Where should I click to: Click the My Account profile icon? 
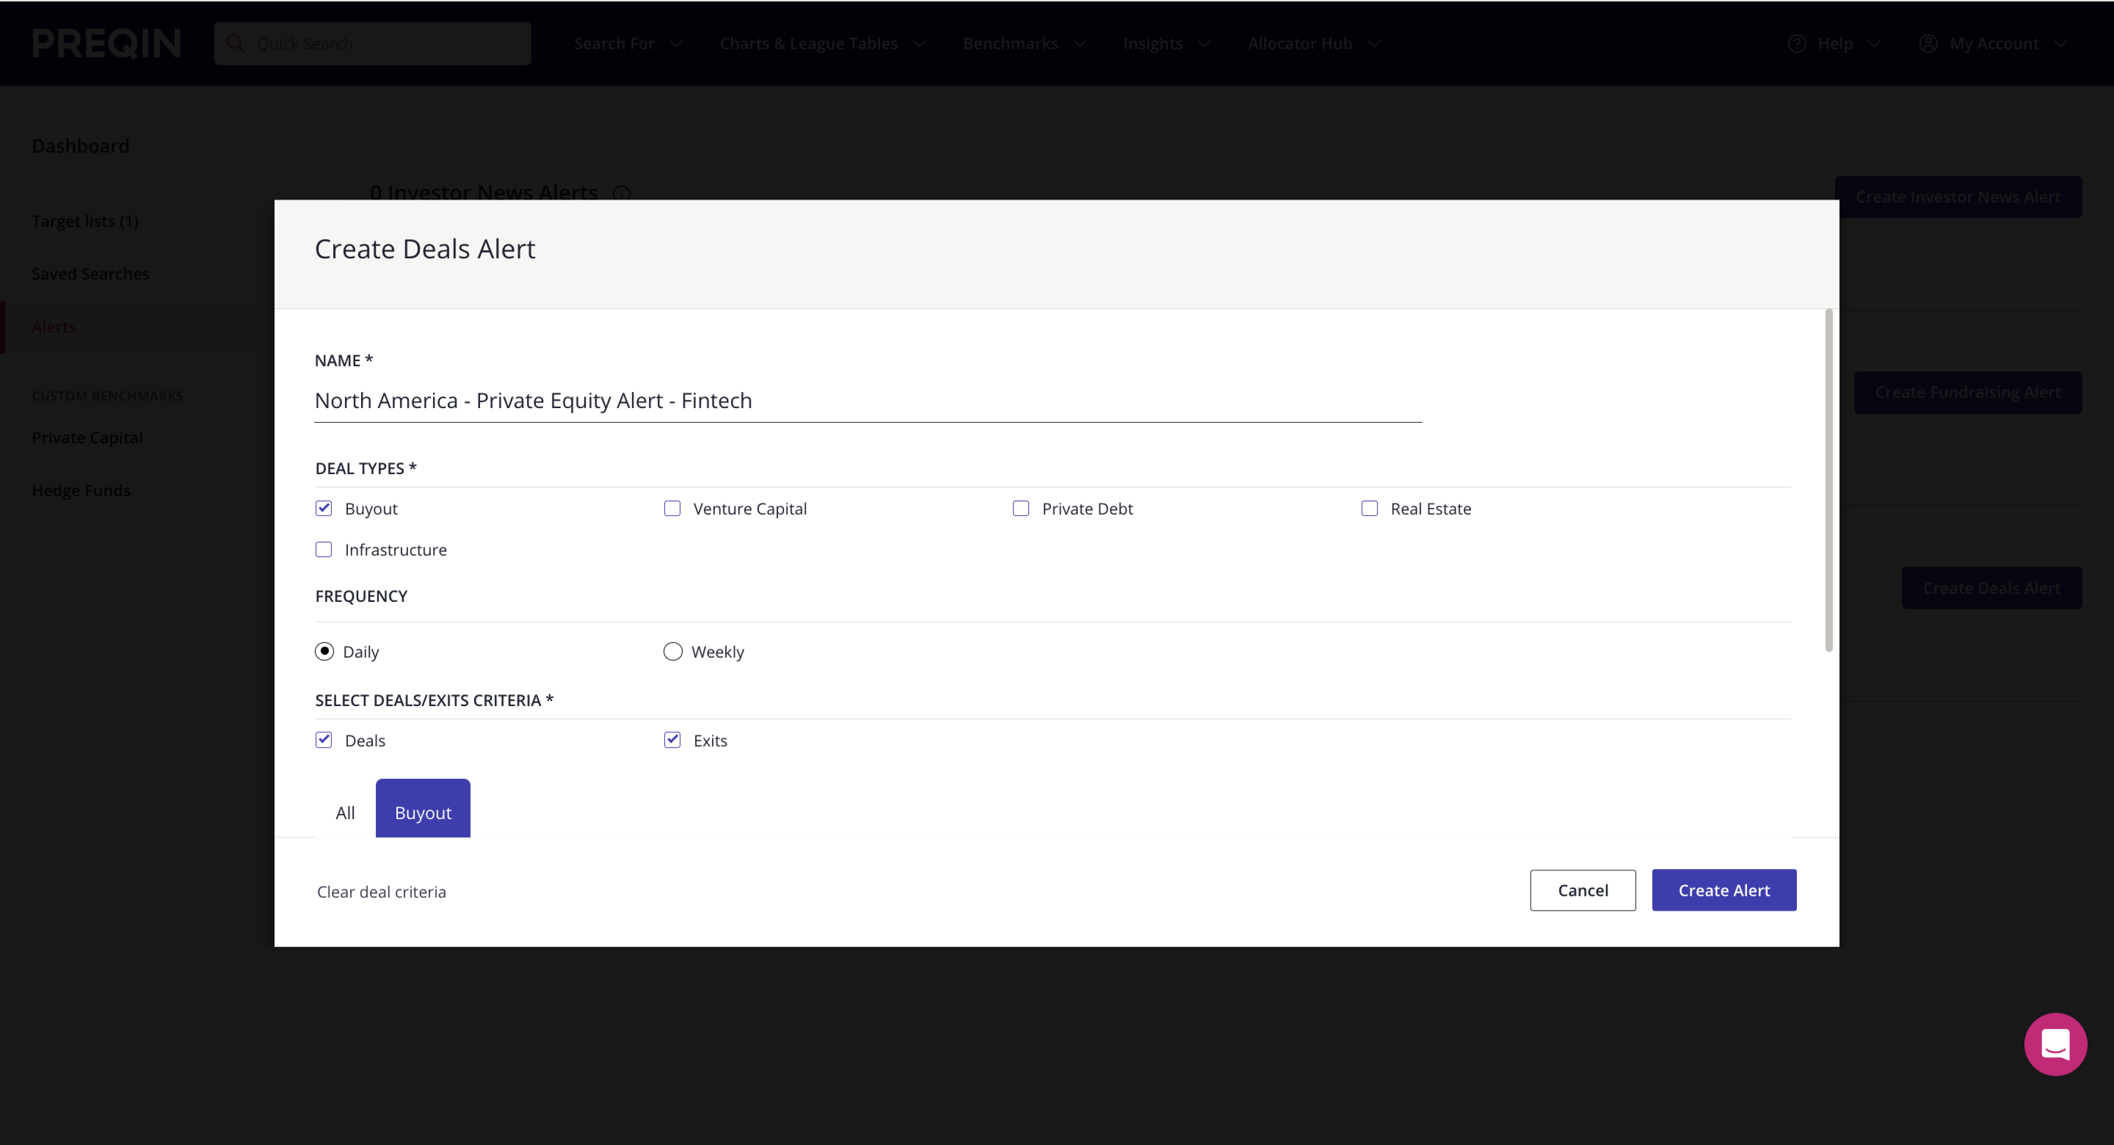point(1928,44)
